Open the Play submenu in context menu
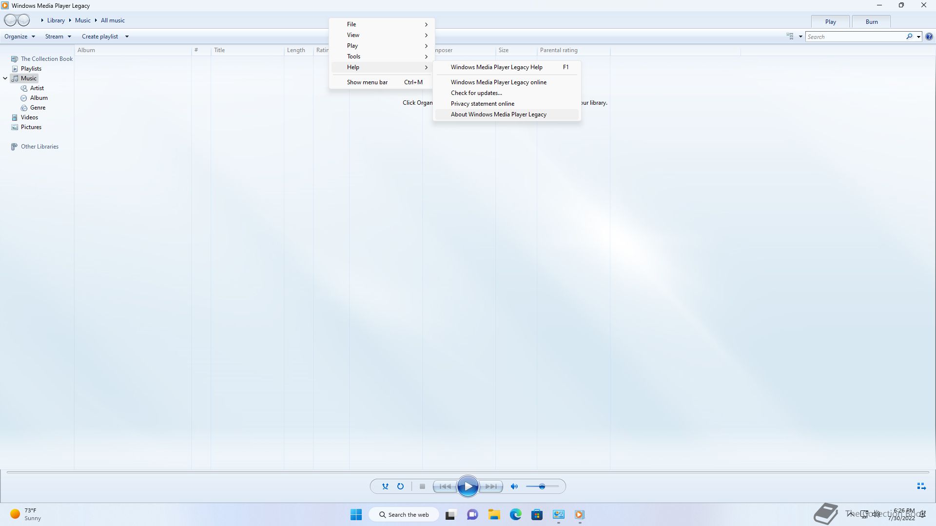Screen dimensions: 936x526 click(382, 46)
